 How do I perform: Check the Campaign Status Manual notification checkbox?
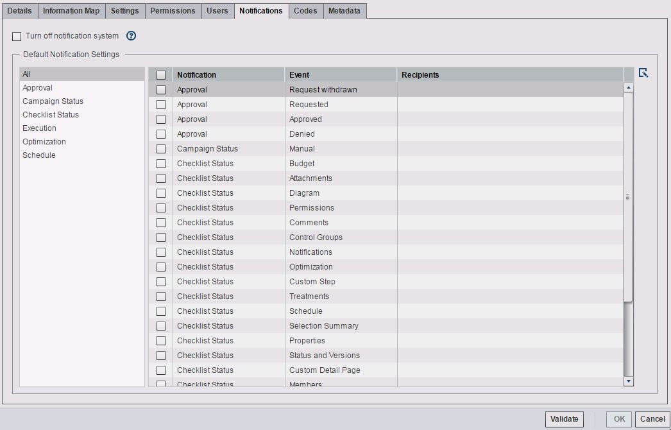[161, 148]
